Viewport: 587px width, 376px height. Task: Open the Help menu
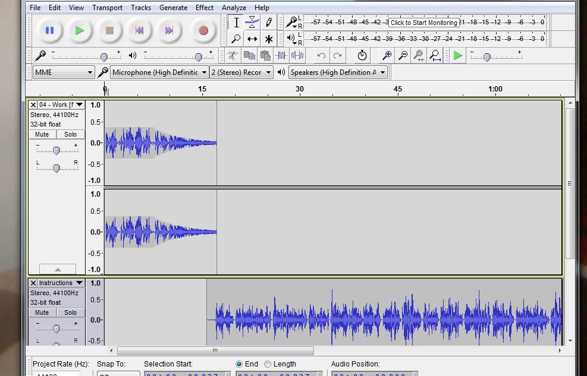tap(262, 8)
